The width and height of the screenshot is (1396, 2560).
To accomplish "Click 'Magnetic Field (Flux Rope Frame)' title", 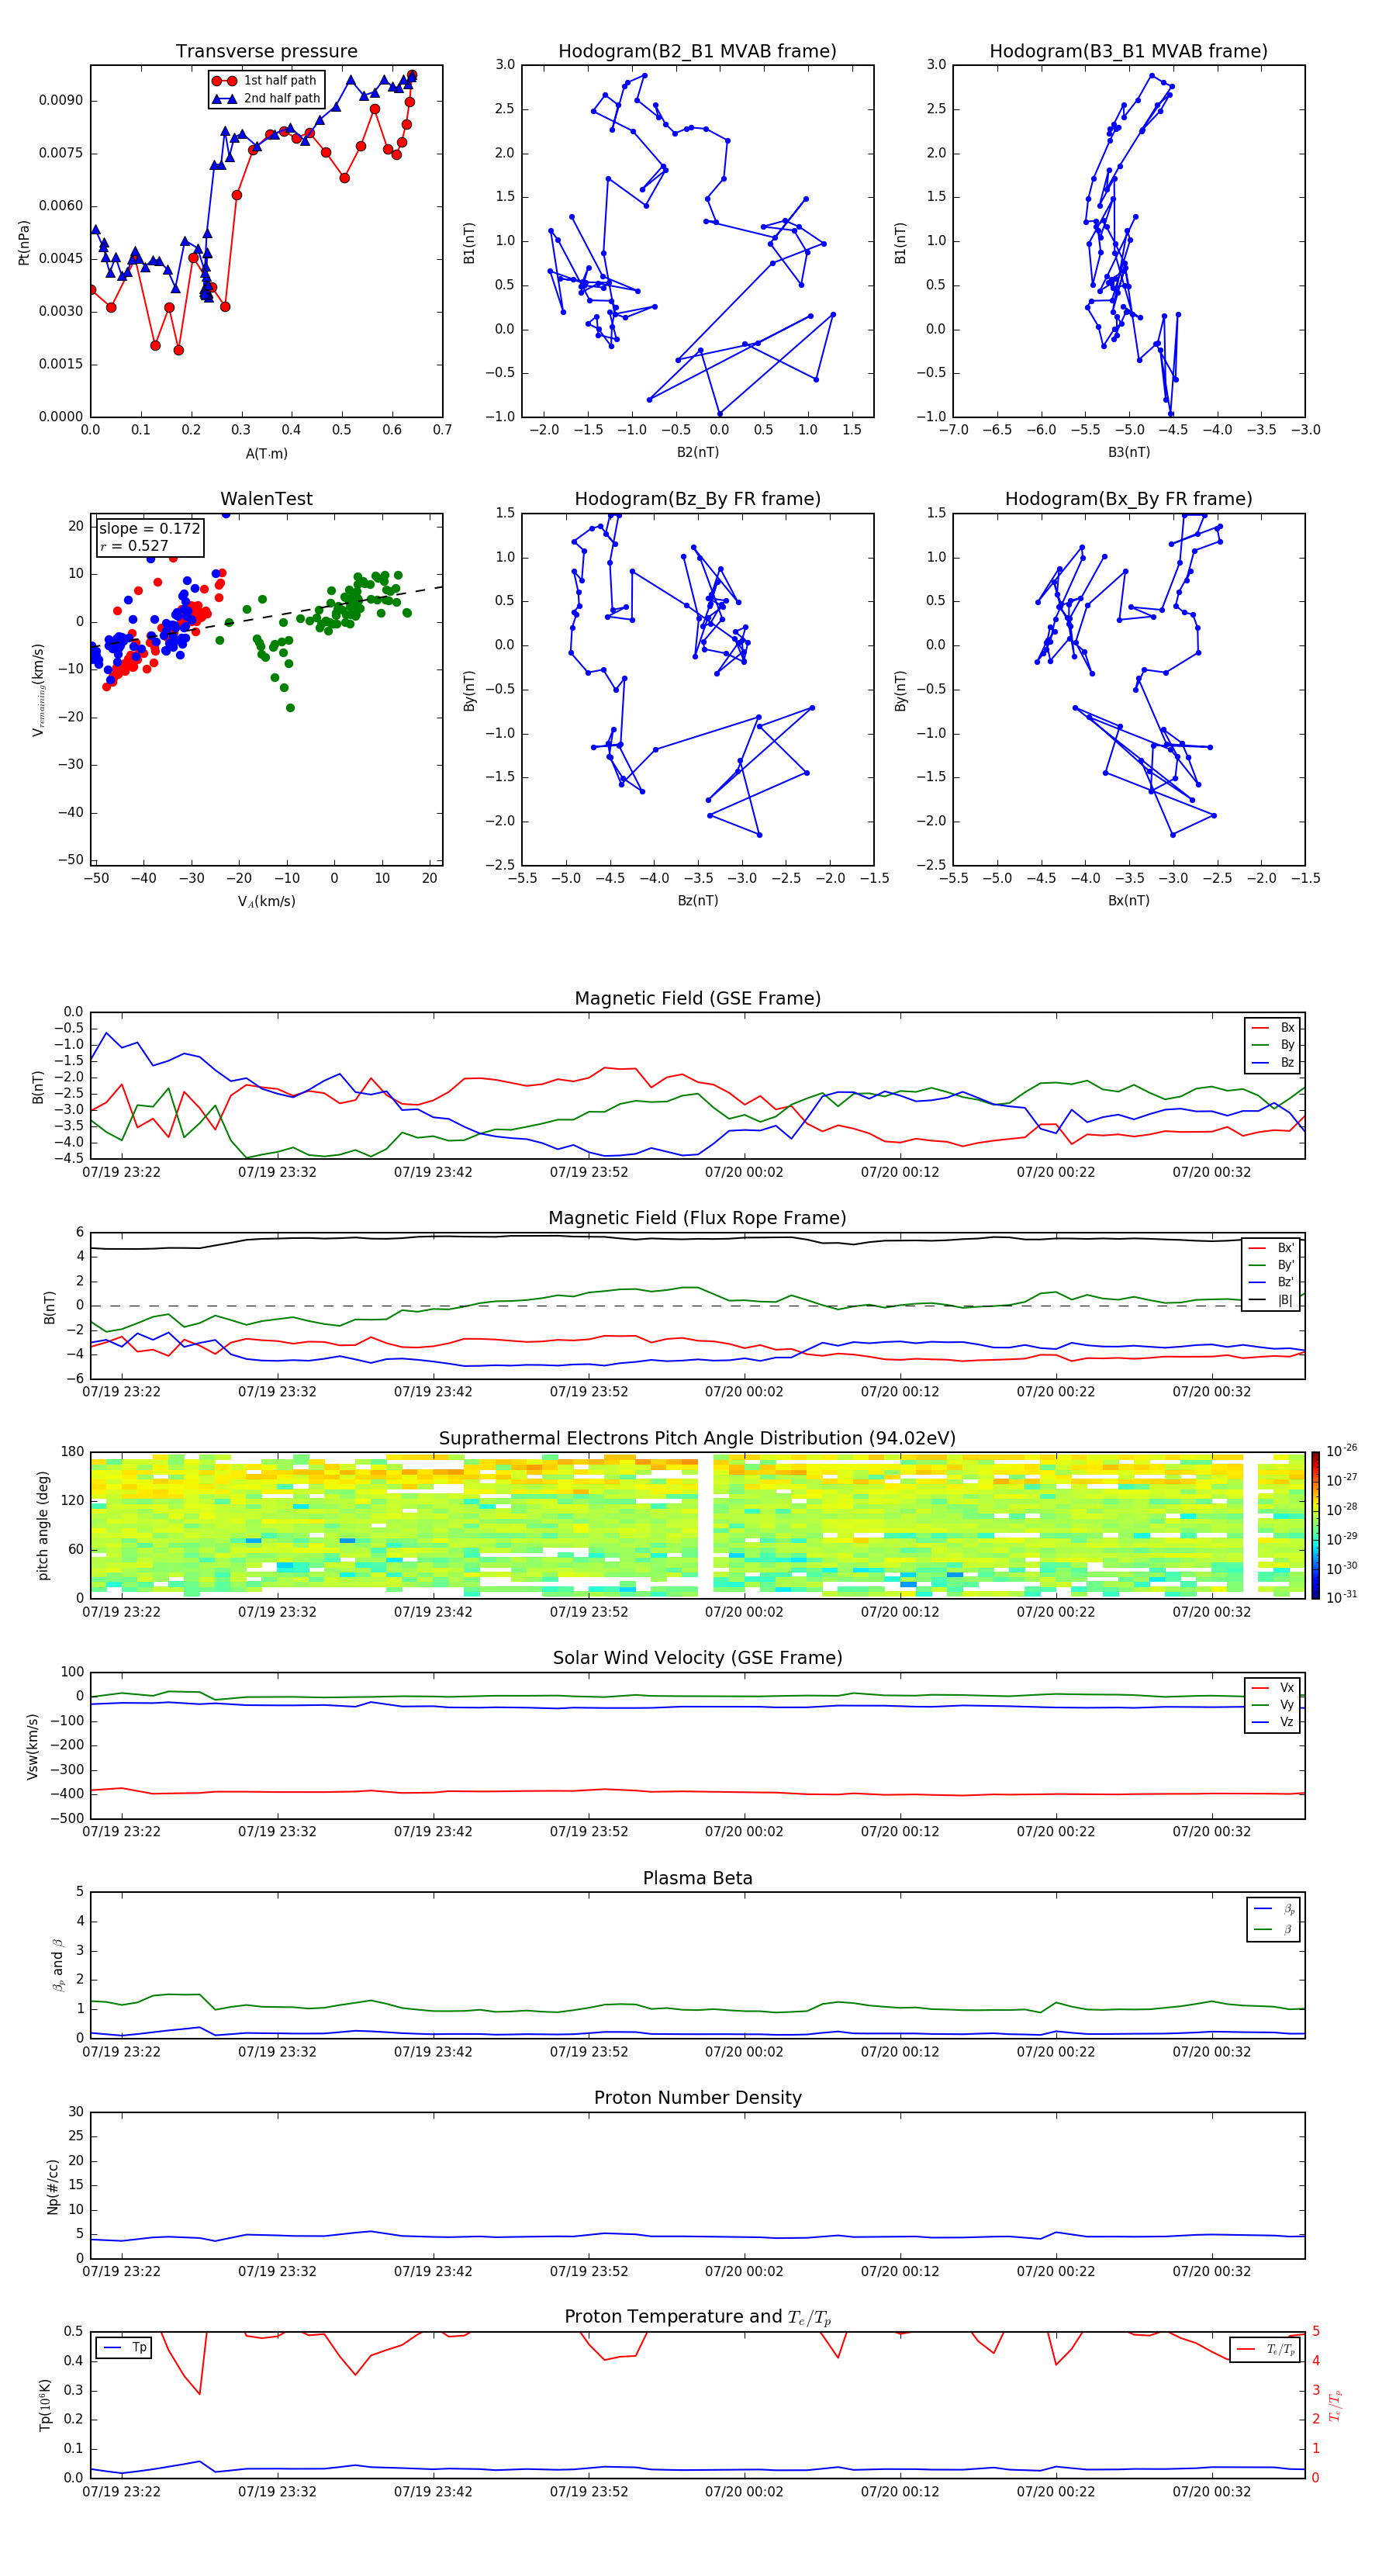I will (697, 1219).
